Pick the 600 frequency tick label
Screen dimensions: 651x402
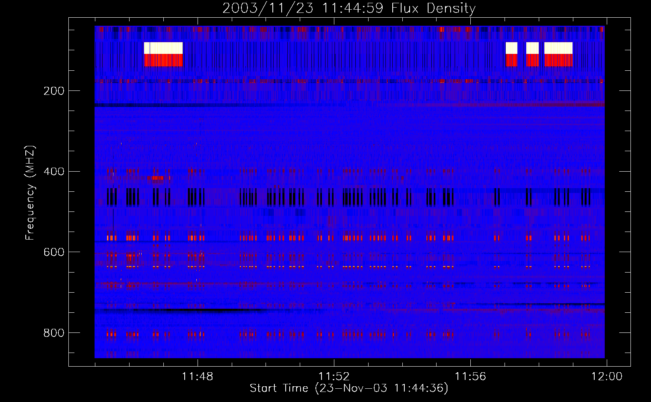click(x=54, y=252)
